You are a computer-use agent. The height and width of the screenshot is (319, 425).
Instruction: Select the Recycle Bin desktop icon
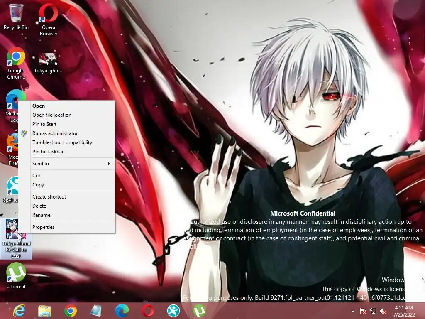(x=16, y=17)
